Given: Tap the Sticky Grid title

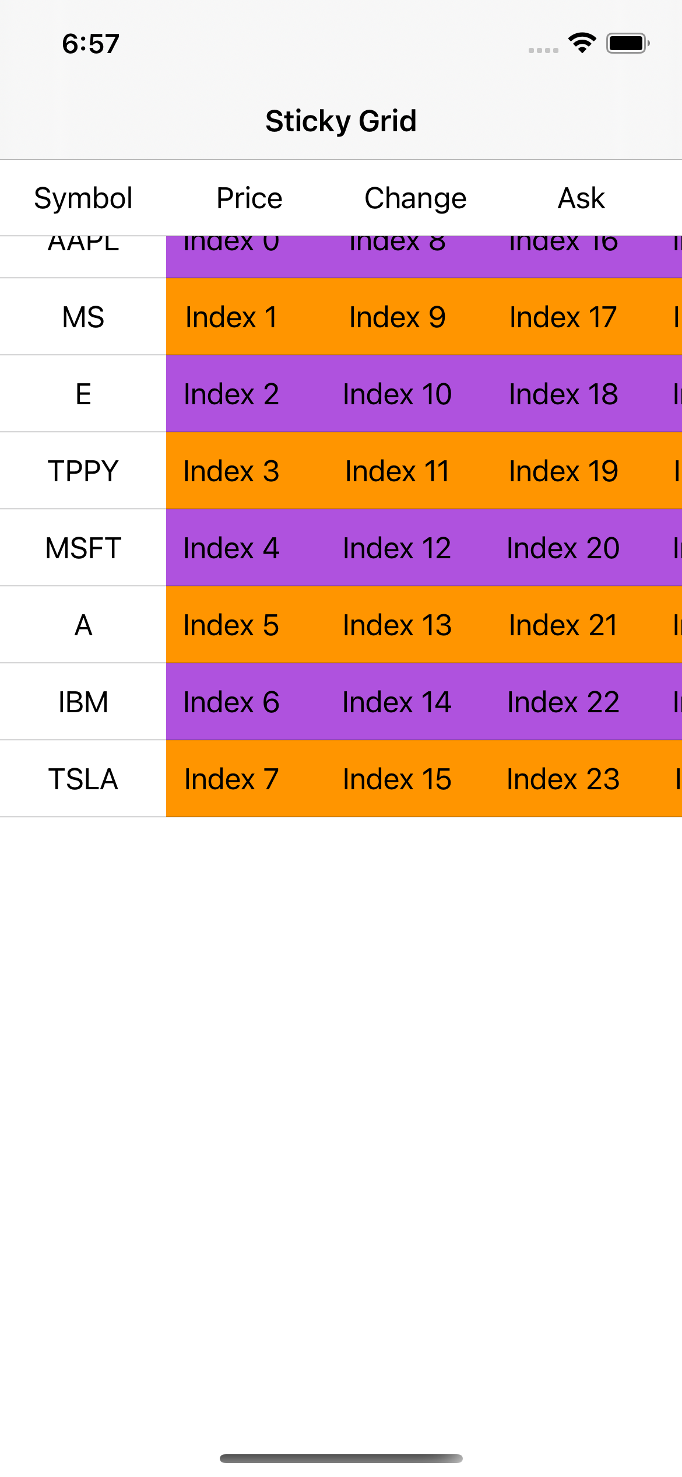Looking at the screenshot, I should [341, 121].
